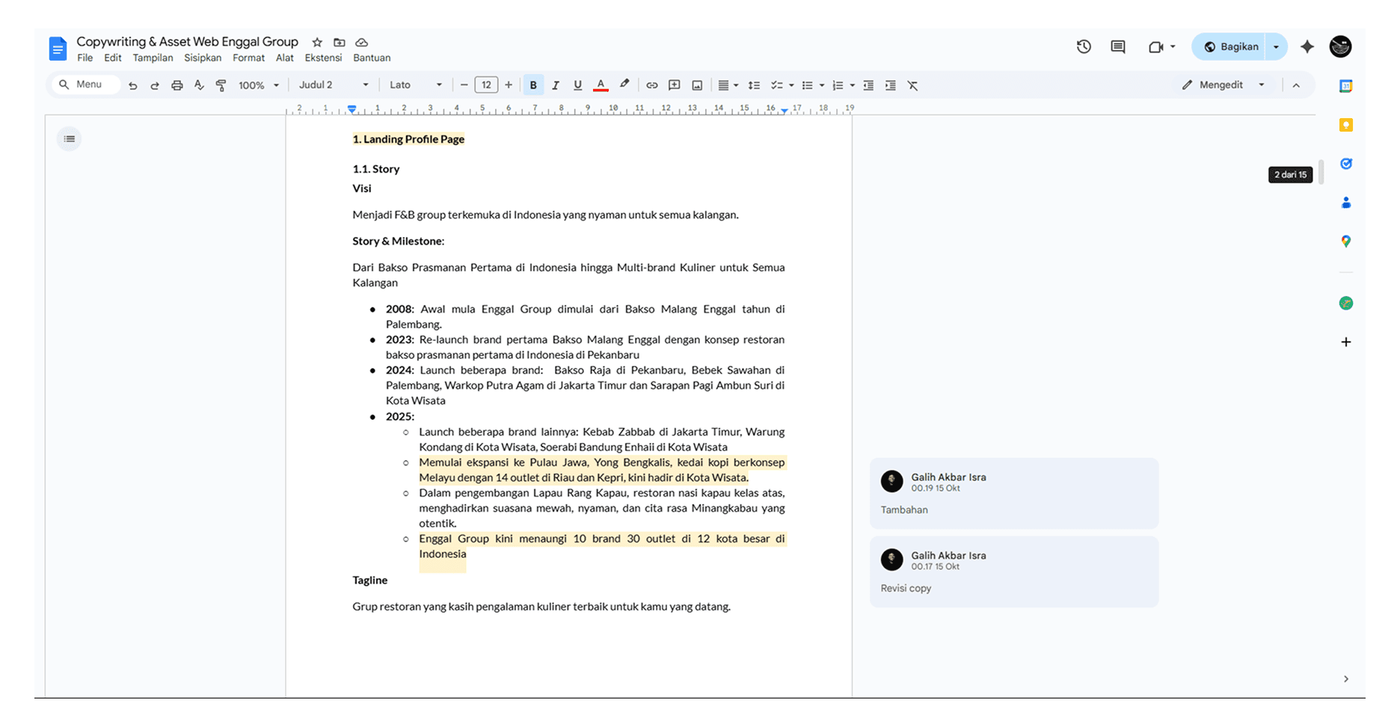Image resolution: width=1400 pixels, height=727 pixels.
Task: Open the Alat menu
Action: (284, 58)
